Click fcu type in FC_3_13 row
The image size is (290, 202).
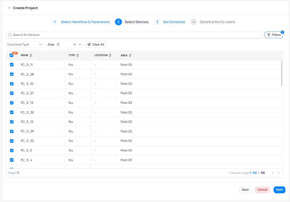[x=71, y=103]
